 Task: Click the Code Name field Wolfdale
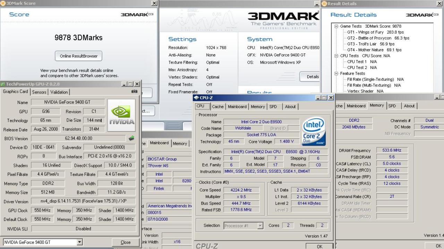tap(243, 128)
